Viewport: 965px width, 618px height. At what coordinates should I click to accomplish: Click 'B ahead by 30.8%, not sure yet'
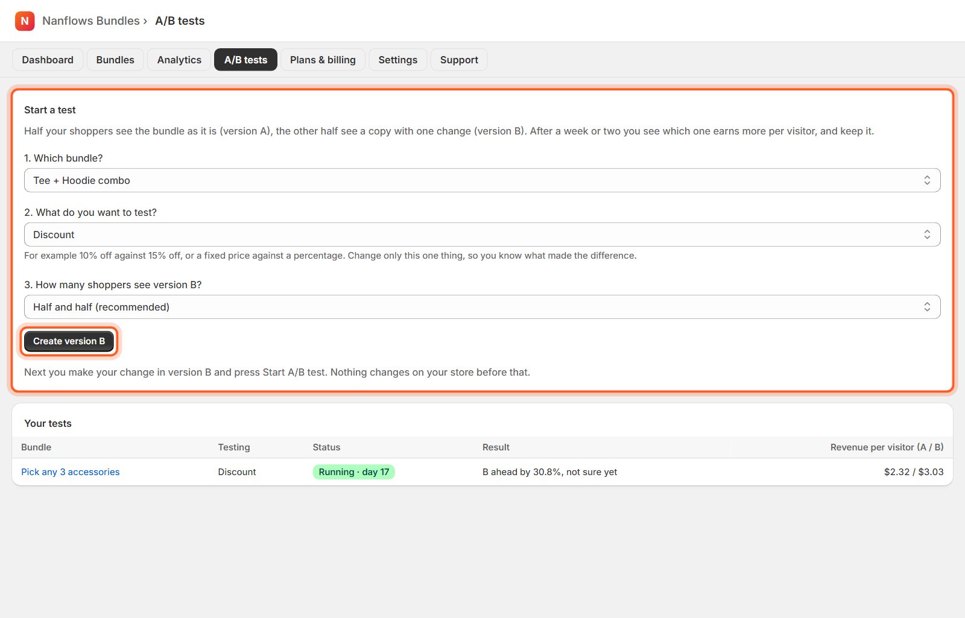pos(549,472)
